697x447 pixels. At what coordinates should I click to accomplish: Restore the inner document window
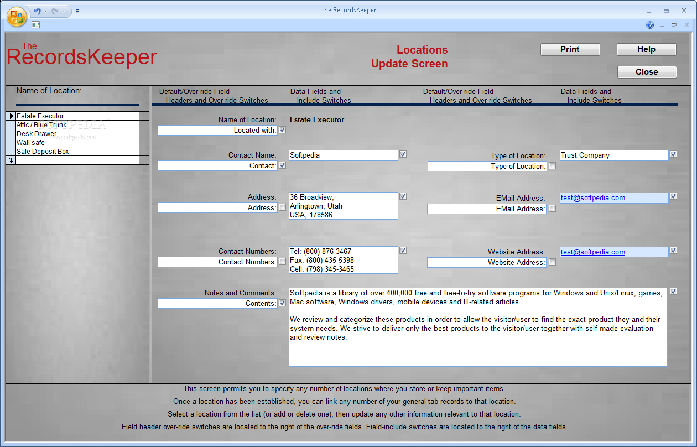point(674,25)
